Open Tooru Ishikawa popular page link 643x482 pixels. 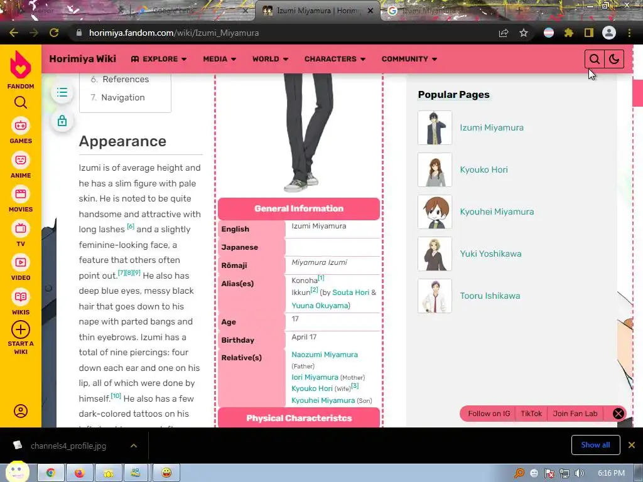[490, 296]
